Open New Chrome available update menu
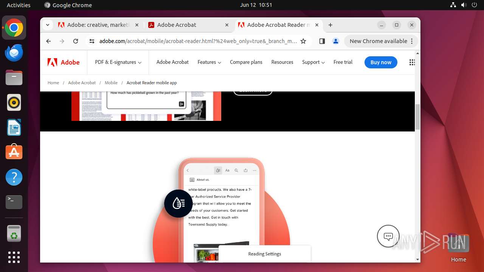Image resolution: width=484 pixels, height=272 pixels. (x=381, y=41)
